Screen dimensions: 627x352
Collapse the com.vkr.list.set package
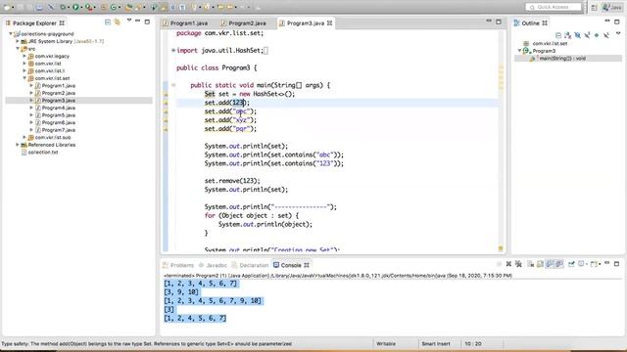(x=24, y=78)
